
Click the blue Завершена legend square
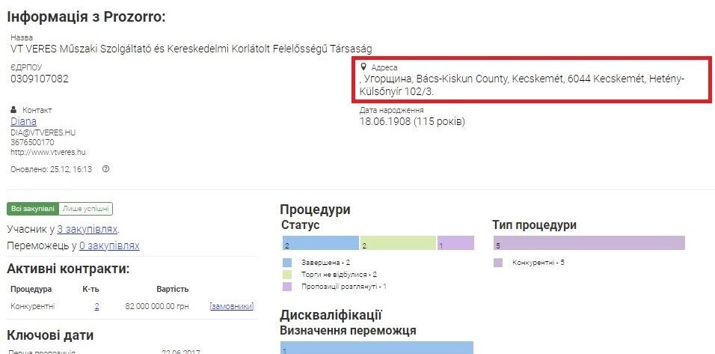[x=286, y=263]
